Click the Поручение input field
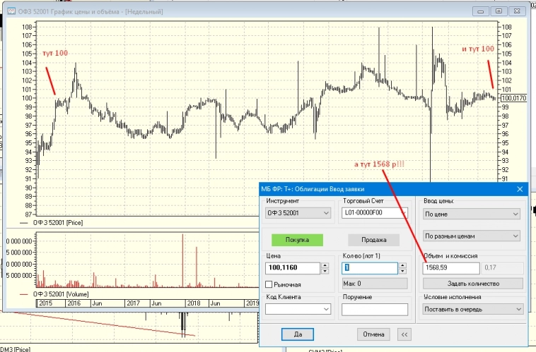The height and width of the screenshot is (352, 536). pyautogui.click(x=375, y=310)
